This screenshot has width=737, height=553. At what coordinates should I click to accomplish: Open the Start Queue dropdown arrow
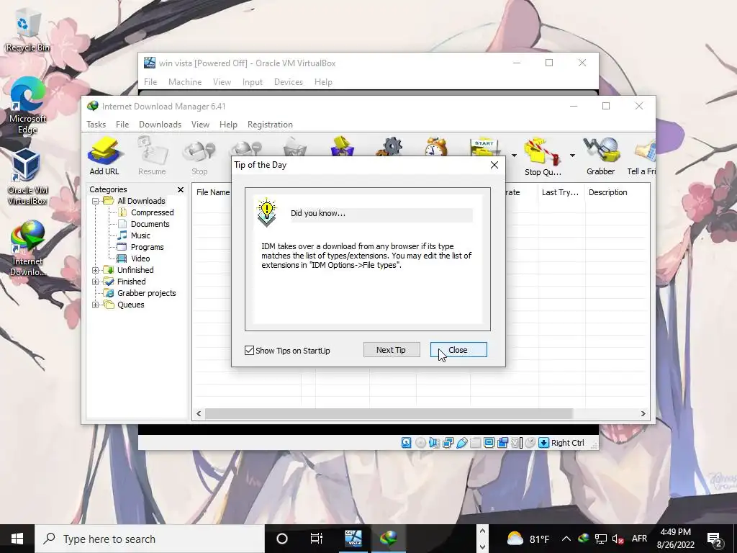coord(514,156)
